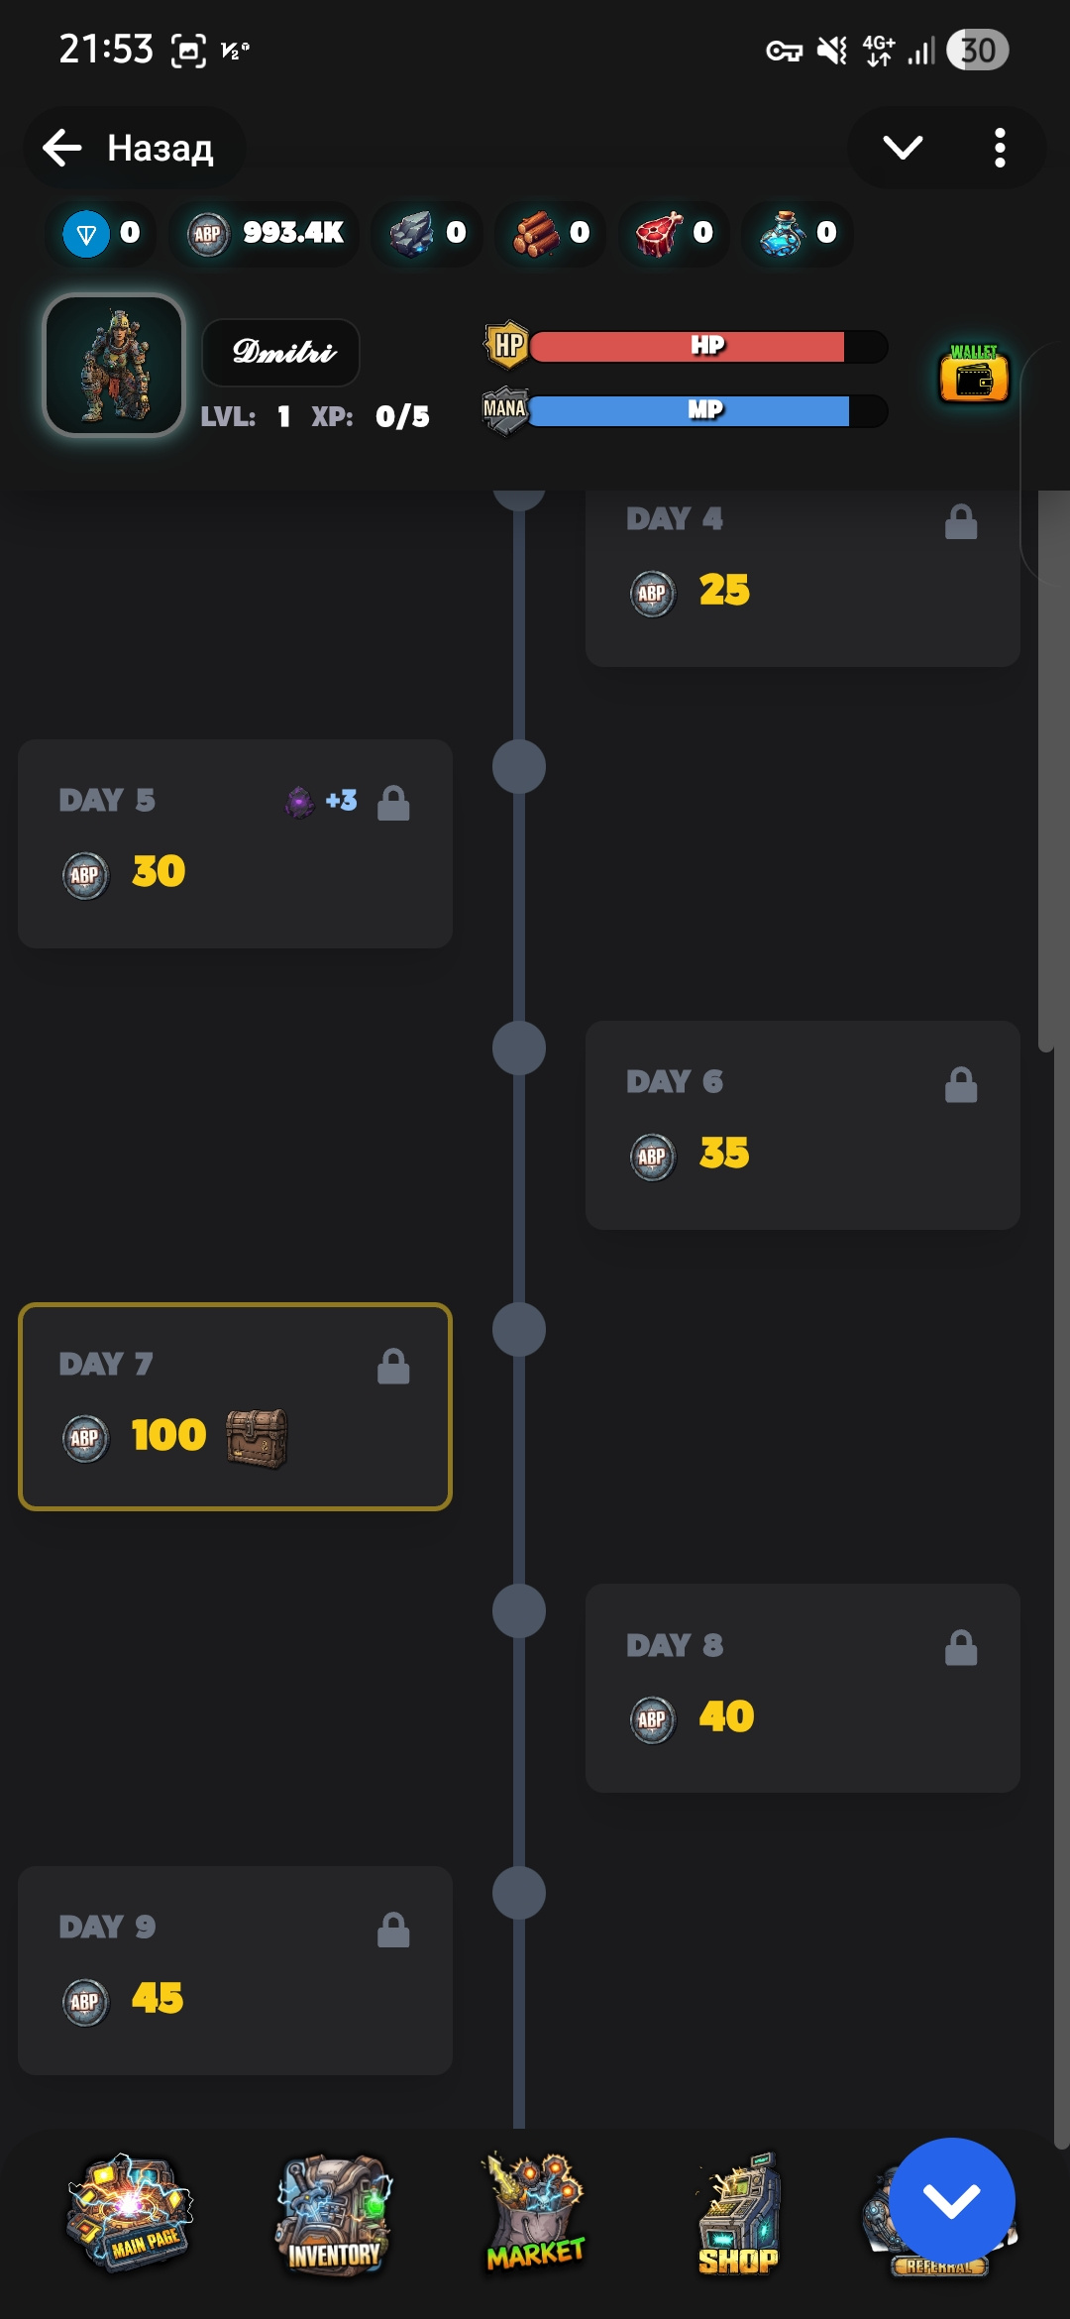The height and width of the screenshot is (2319, 1070).
Task: Tap the lock on the Day 8 reward
Action: click(961, 1648)
